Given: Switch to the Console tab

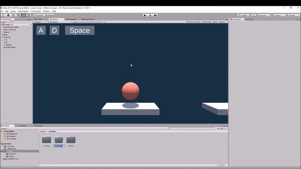Looking at the screenshot, I should coord(21,126).
